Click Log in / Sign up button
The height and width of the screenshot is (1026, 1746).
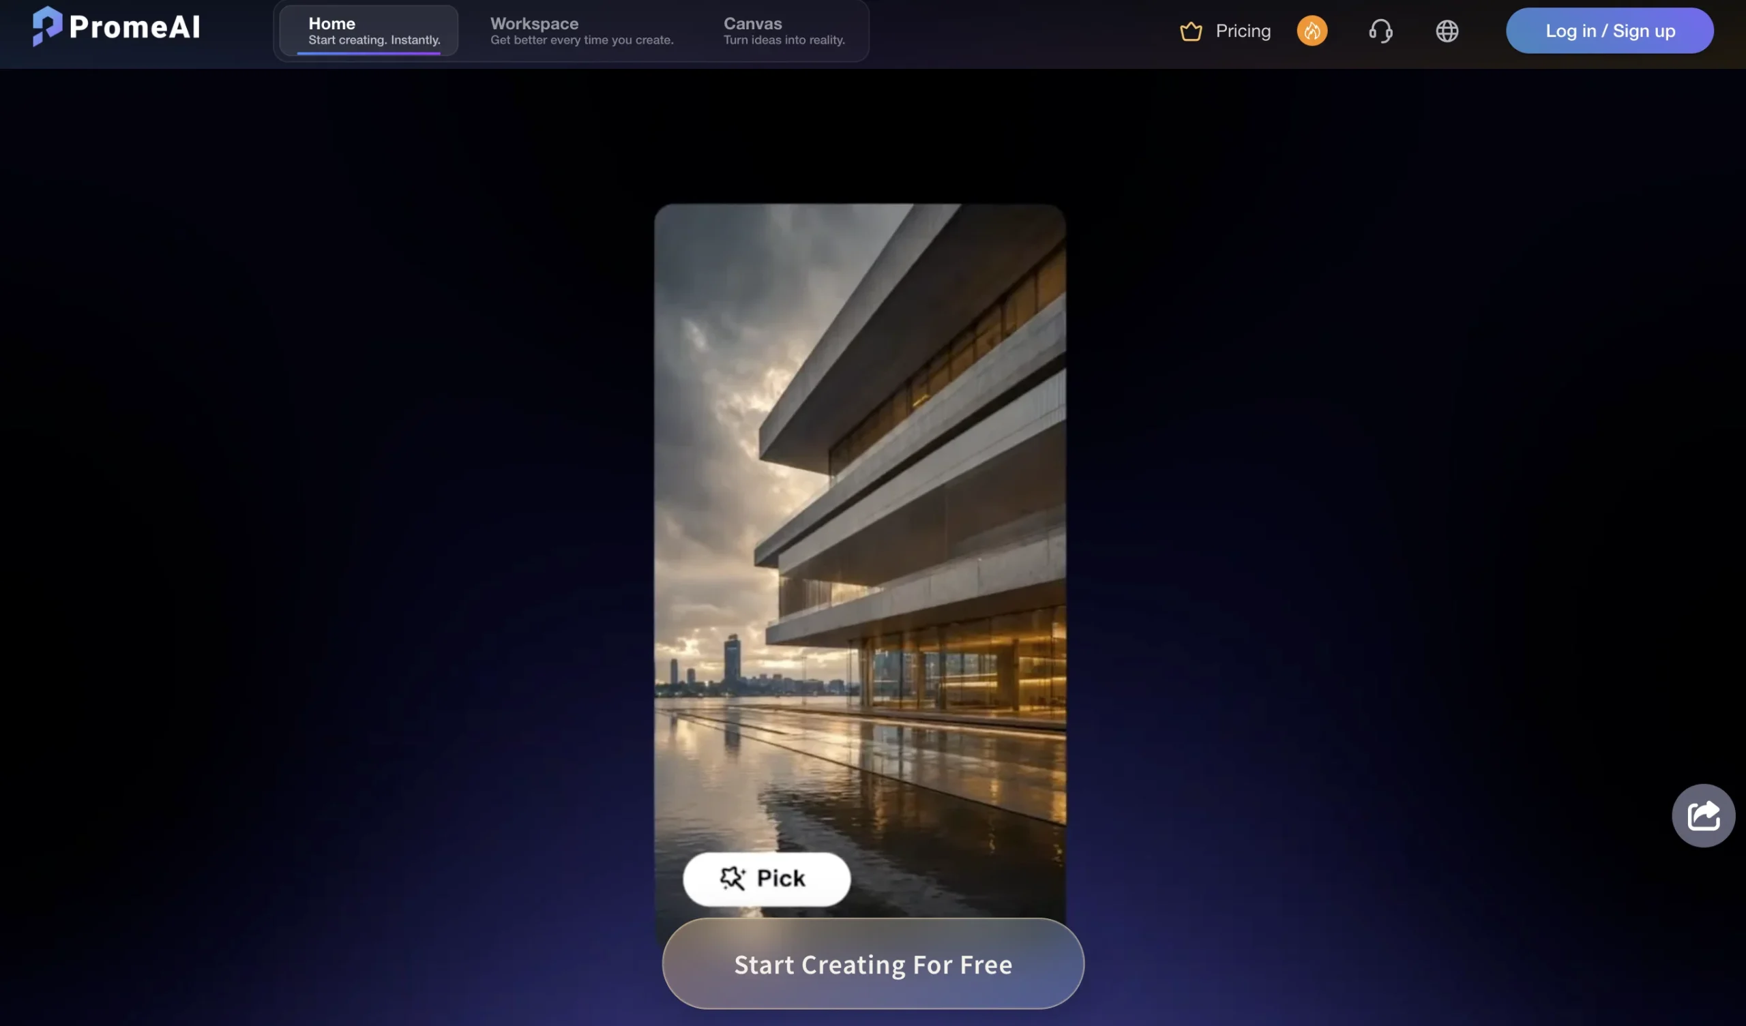(1610, 31)
